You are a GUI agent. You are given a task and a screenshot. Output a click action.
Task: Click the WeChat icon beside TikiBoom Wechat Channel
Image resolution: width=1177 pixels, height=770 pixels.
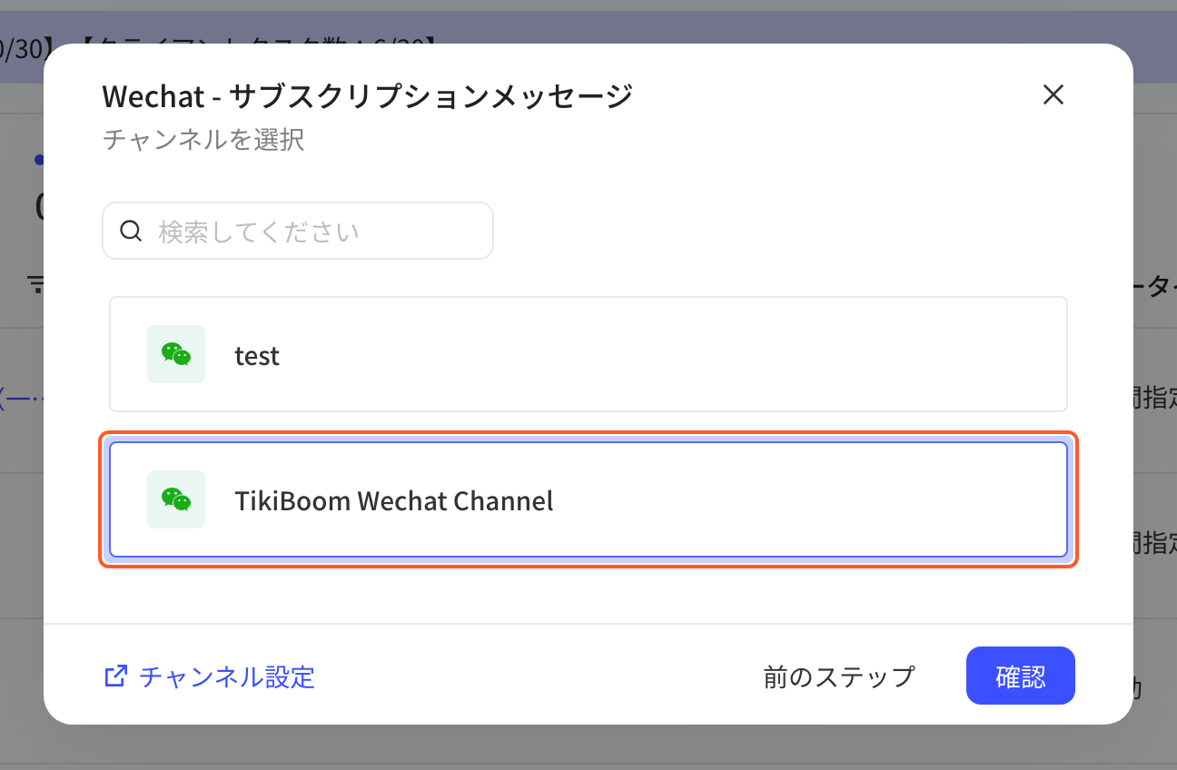[x=176, y=499]
